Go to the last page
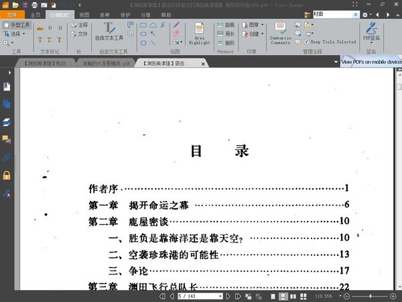This screenshot has height=302, width=402. pos(238,297)
